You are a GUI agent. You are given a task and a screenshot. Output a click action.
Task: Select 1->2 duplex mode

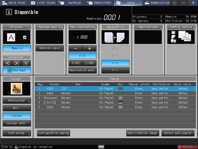click(x=115, y=63)
